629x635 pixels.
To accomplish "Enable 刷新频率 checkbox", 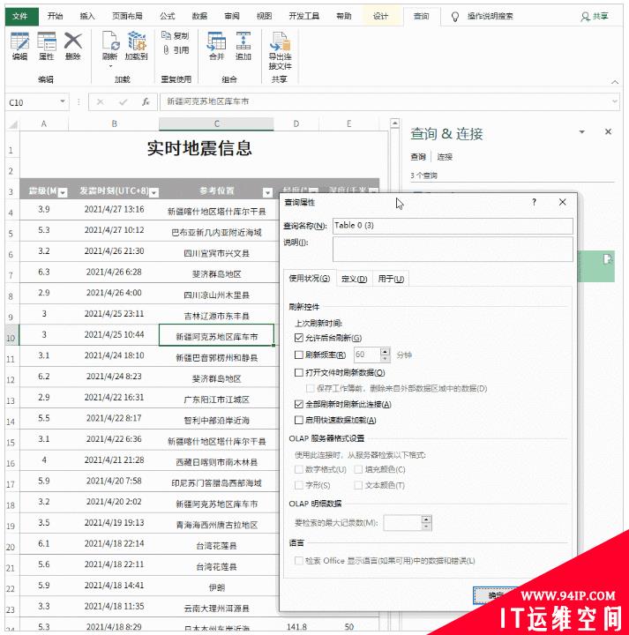I will [299, 355].
